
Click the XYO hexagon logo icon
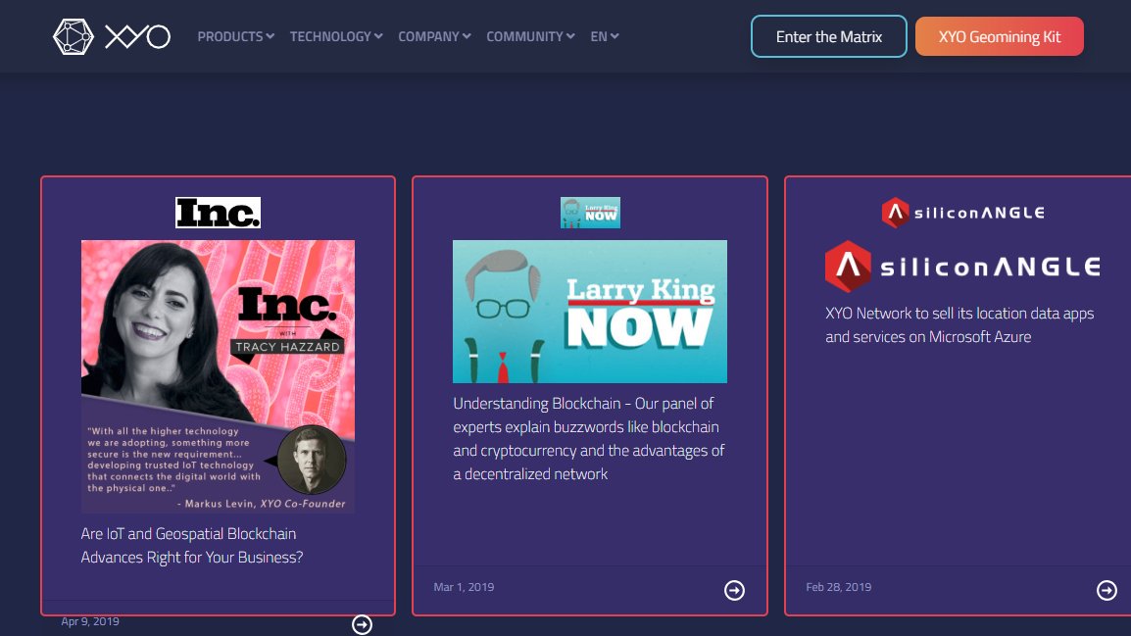click(73, 37)
